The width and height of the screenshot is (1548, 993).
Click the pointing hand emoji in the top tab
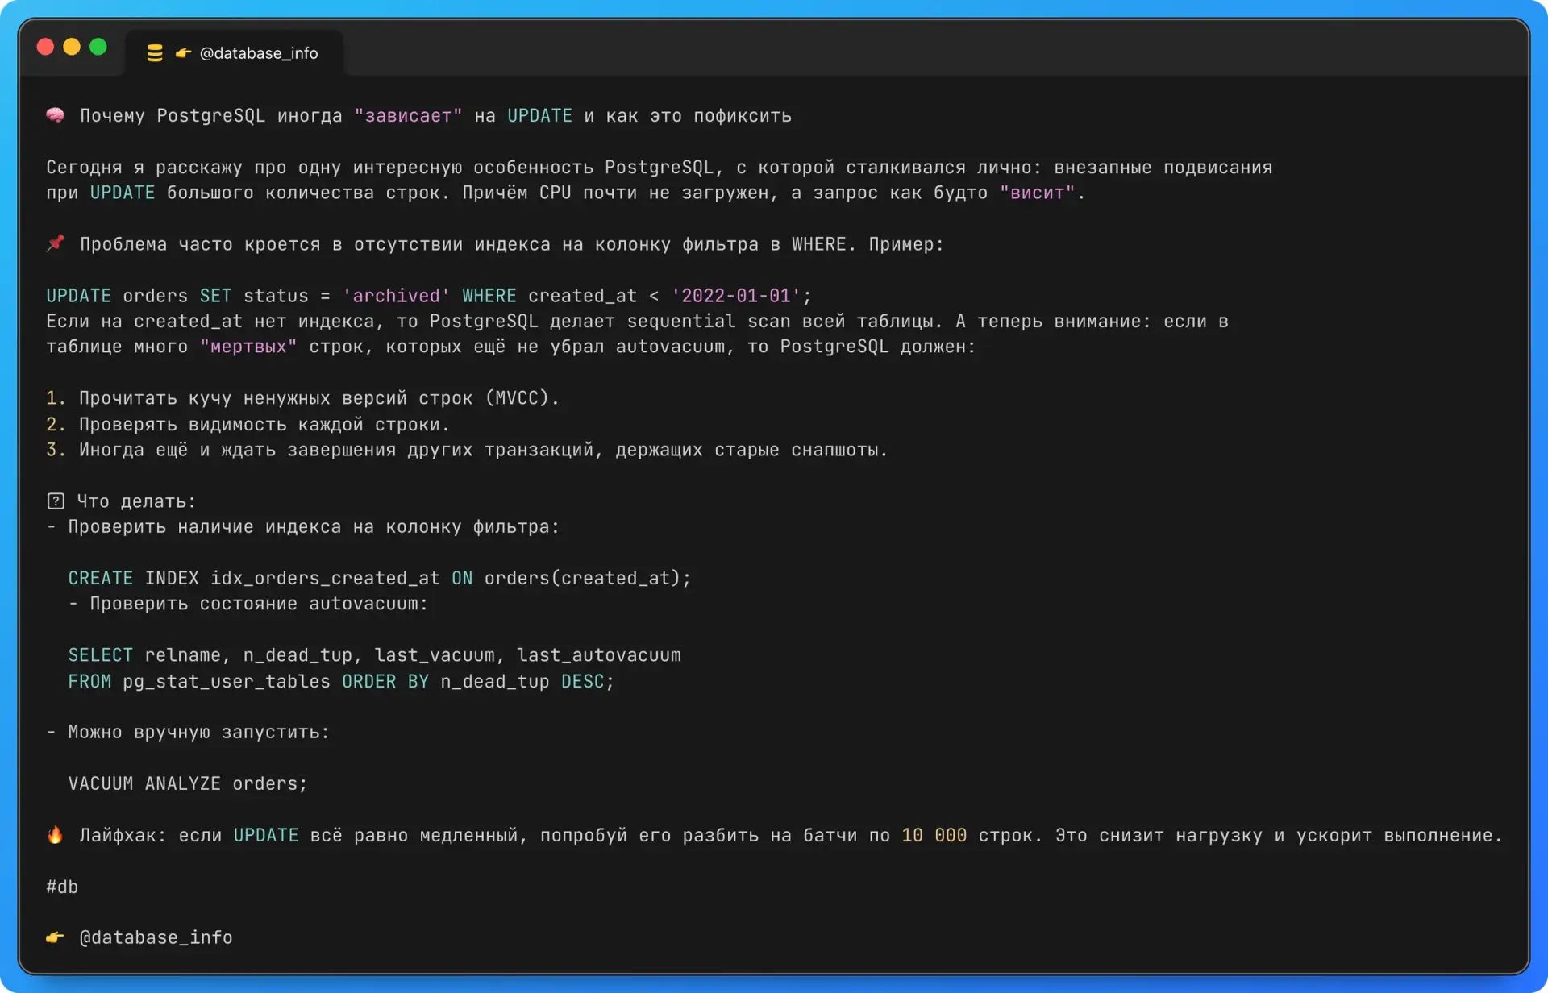tap(184, 53)
